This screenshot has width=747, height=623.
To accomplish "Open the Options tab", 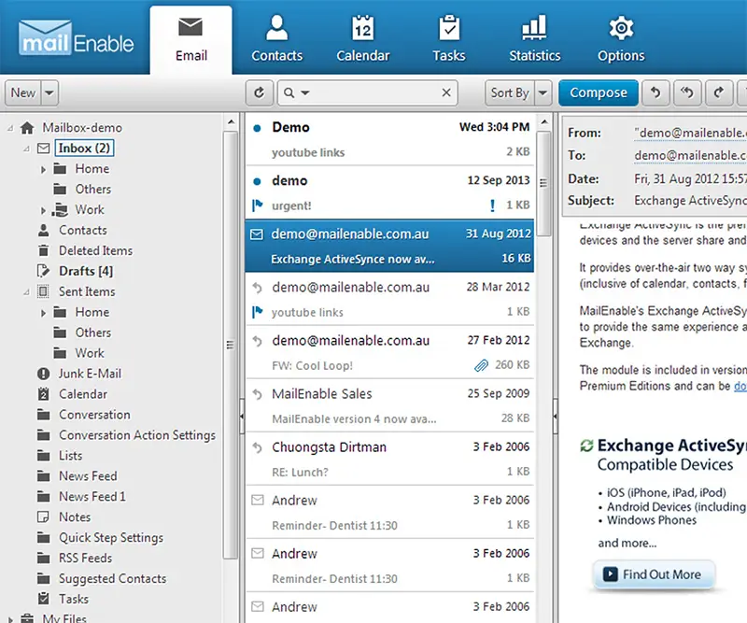I will [x=621, y=39].
